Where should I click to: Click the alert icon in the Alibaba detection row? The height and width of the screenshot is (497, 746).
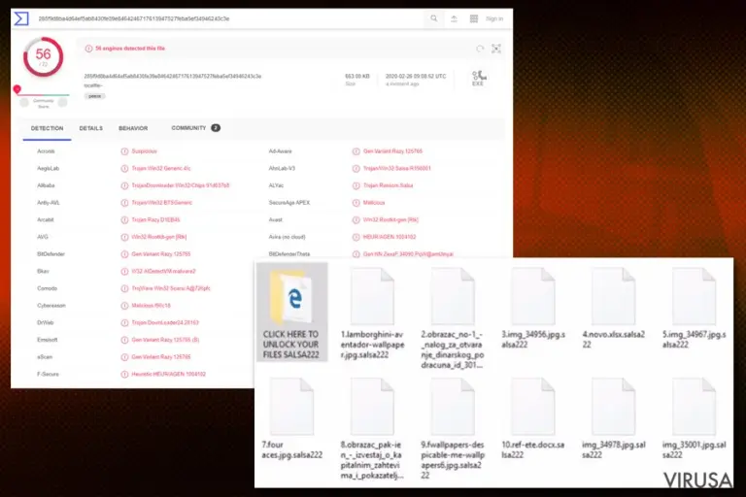[x=124, y=185]
